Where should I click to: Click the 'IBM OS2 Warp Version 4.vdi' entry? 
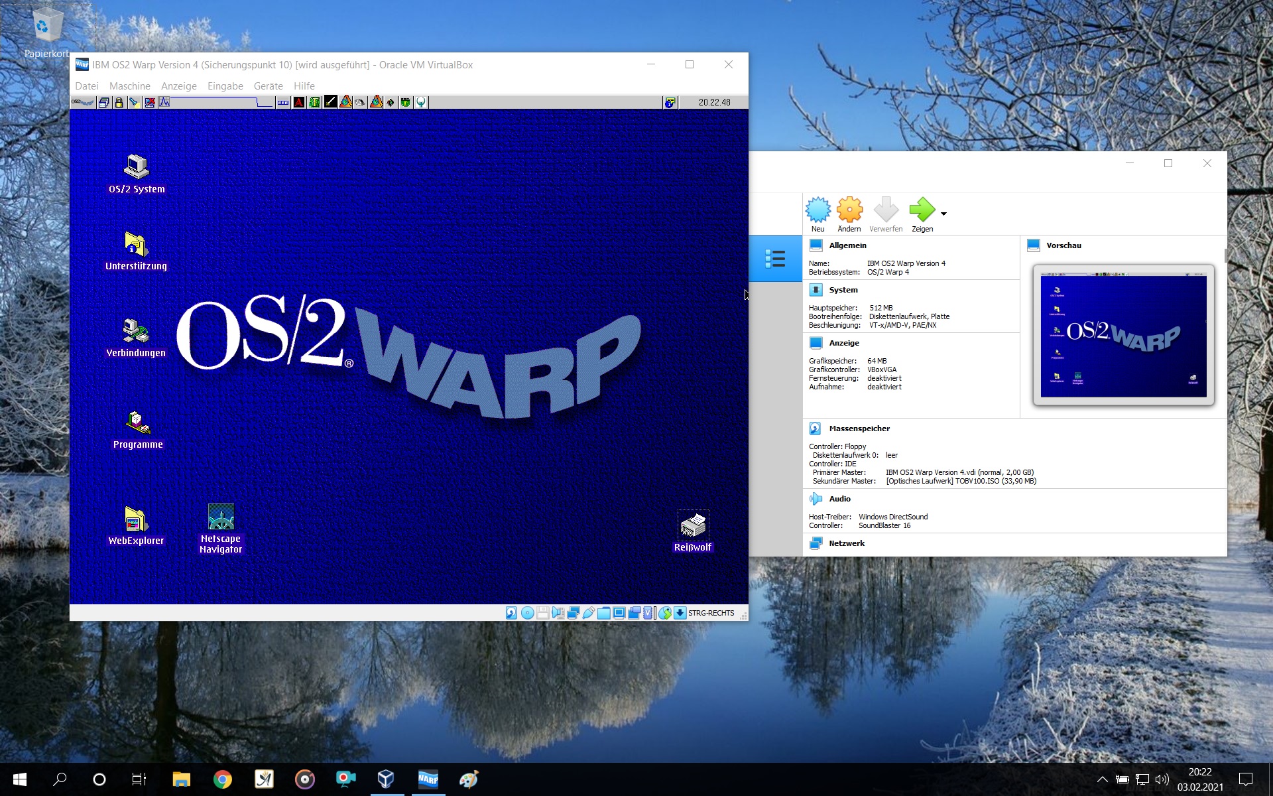pyautogui.click(x=959, y=472)
